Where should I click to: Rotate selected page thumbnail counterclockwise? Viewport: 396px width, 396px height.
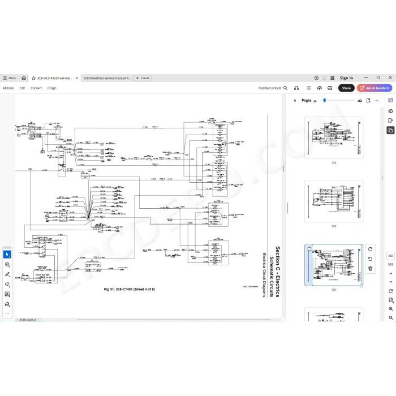coord(370,259)
